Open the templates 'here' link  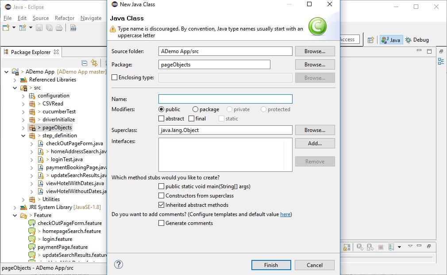(285, 214)
